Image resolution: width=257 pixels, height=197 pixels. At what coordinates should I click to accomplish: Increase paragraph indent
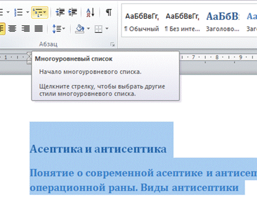[72, 12]
